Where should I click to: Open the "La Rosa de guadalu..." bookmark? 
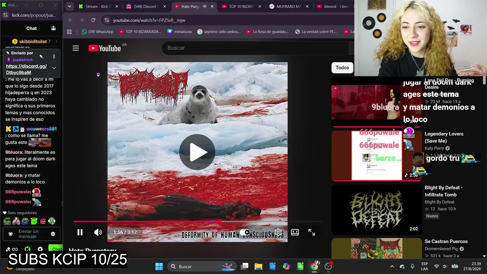pyautogui.click(x=267, y=32)
